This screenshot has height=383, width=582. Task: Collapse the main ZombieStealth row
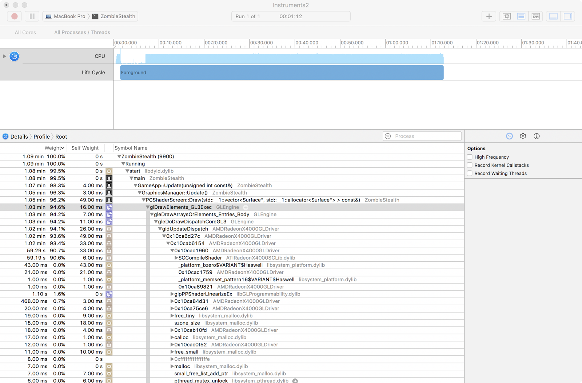pos(131,178)
